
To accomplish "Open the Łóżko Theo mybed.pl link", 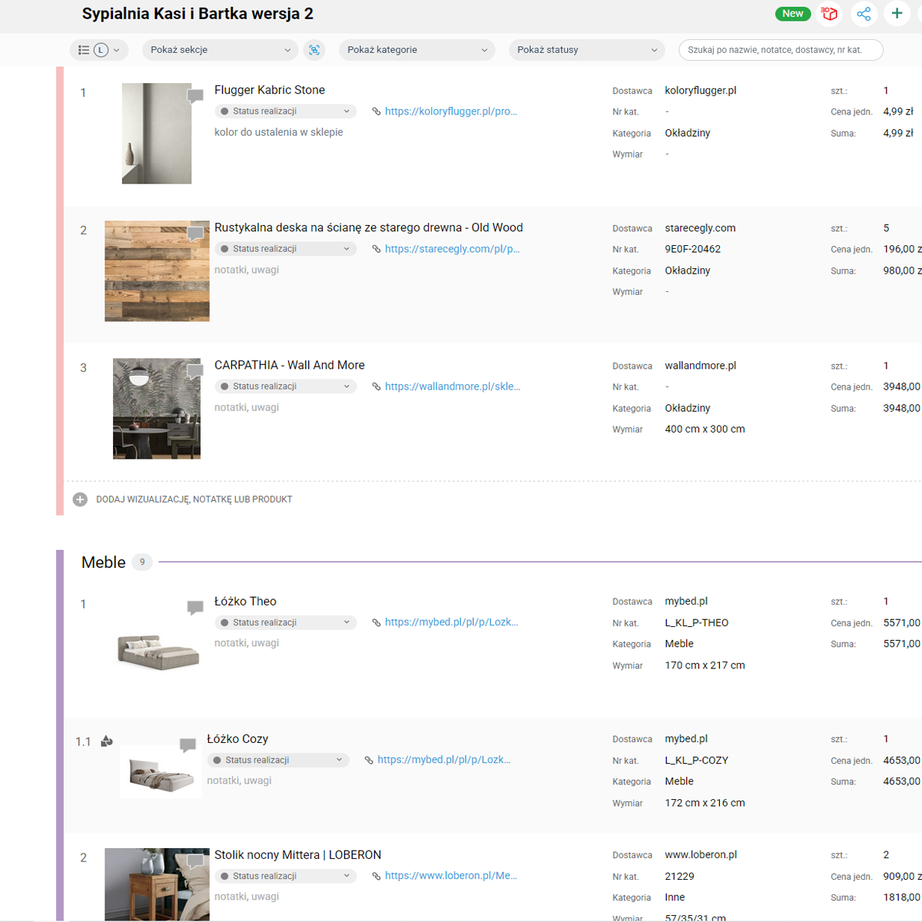I will tap(452, 622).
